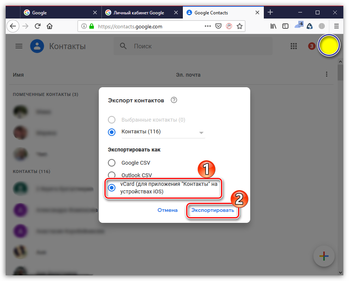
Task: Click the page scrollbar thumb
Action: pos(340,72)
